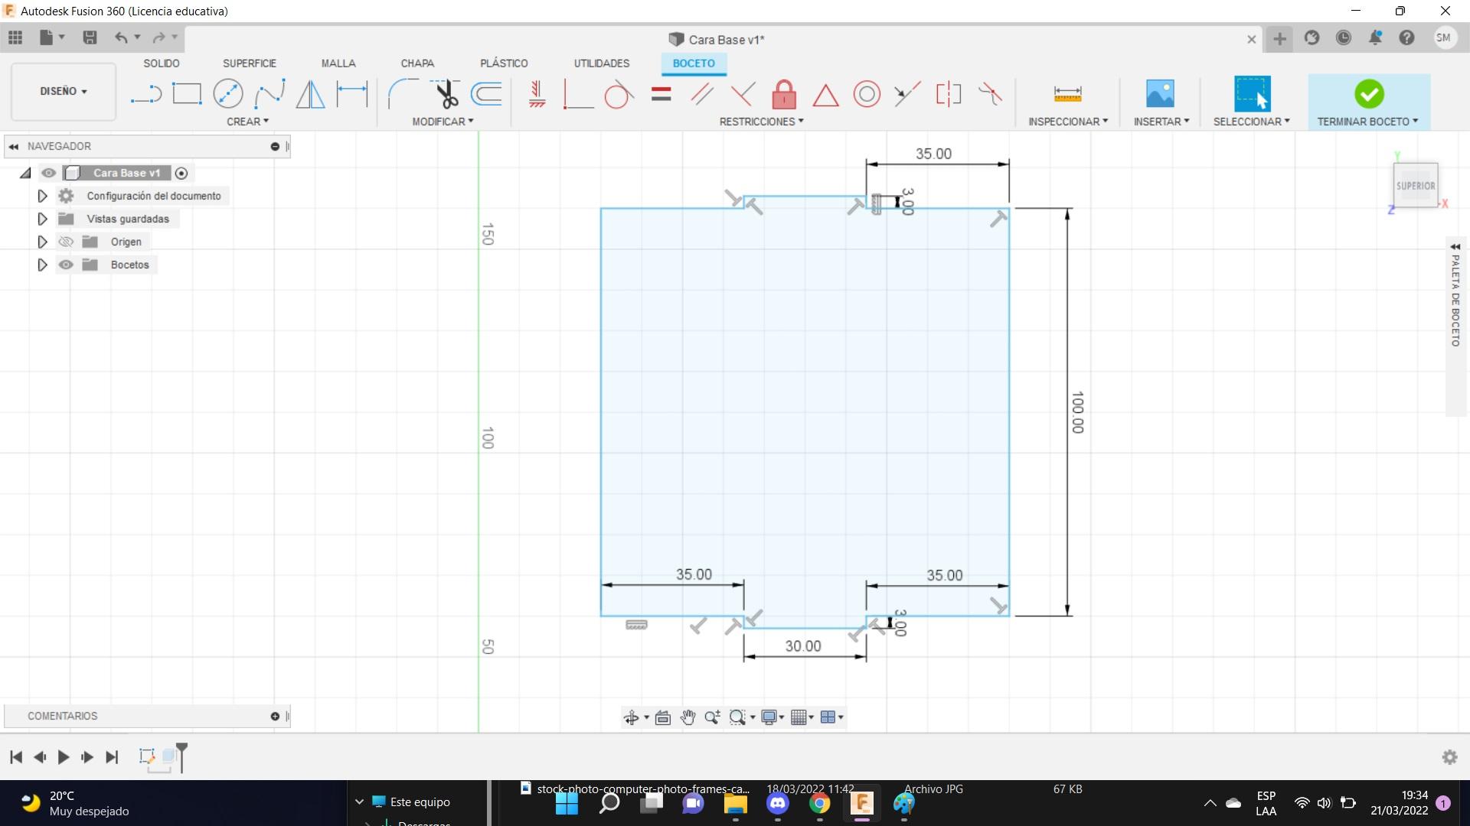Click the Measure ruler tool
This screenshot has height=826, width=1470.
[1067, 94]
